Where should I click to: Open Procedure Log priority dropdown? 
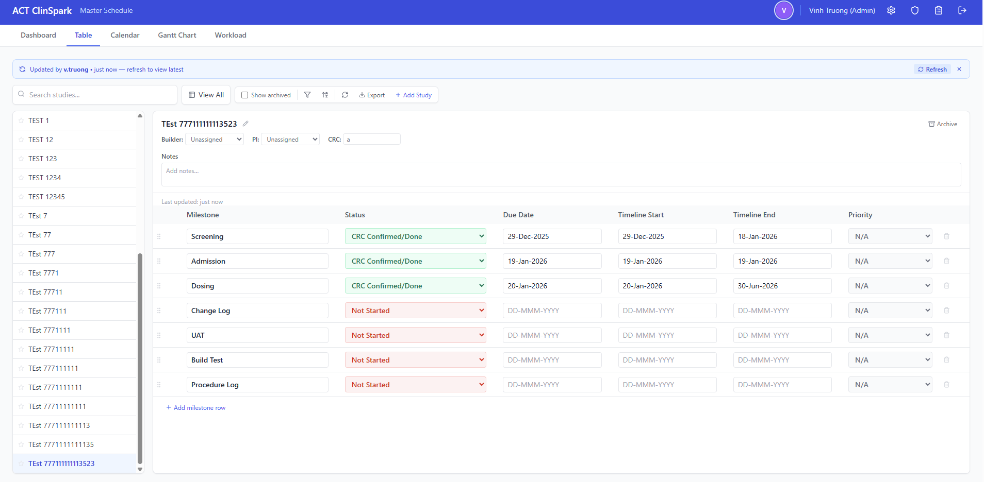click(x=890, y=385)
